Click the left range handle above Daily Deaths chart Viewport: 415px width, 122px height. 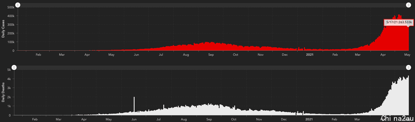14,67
